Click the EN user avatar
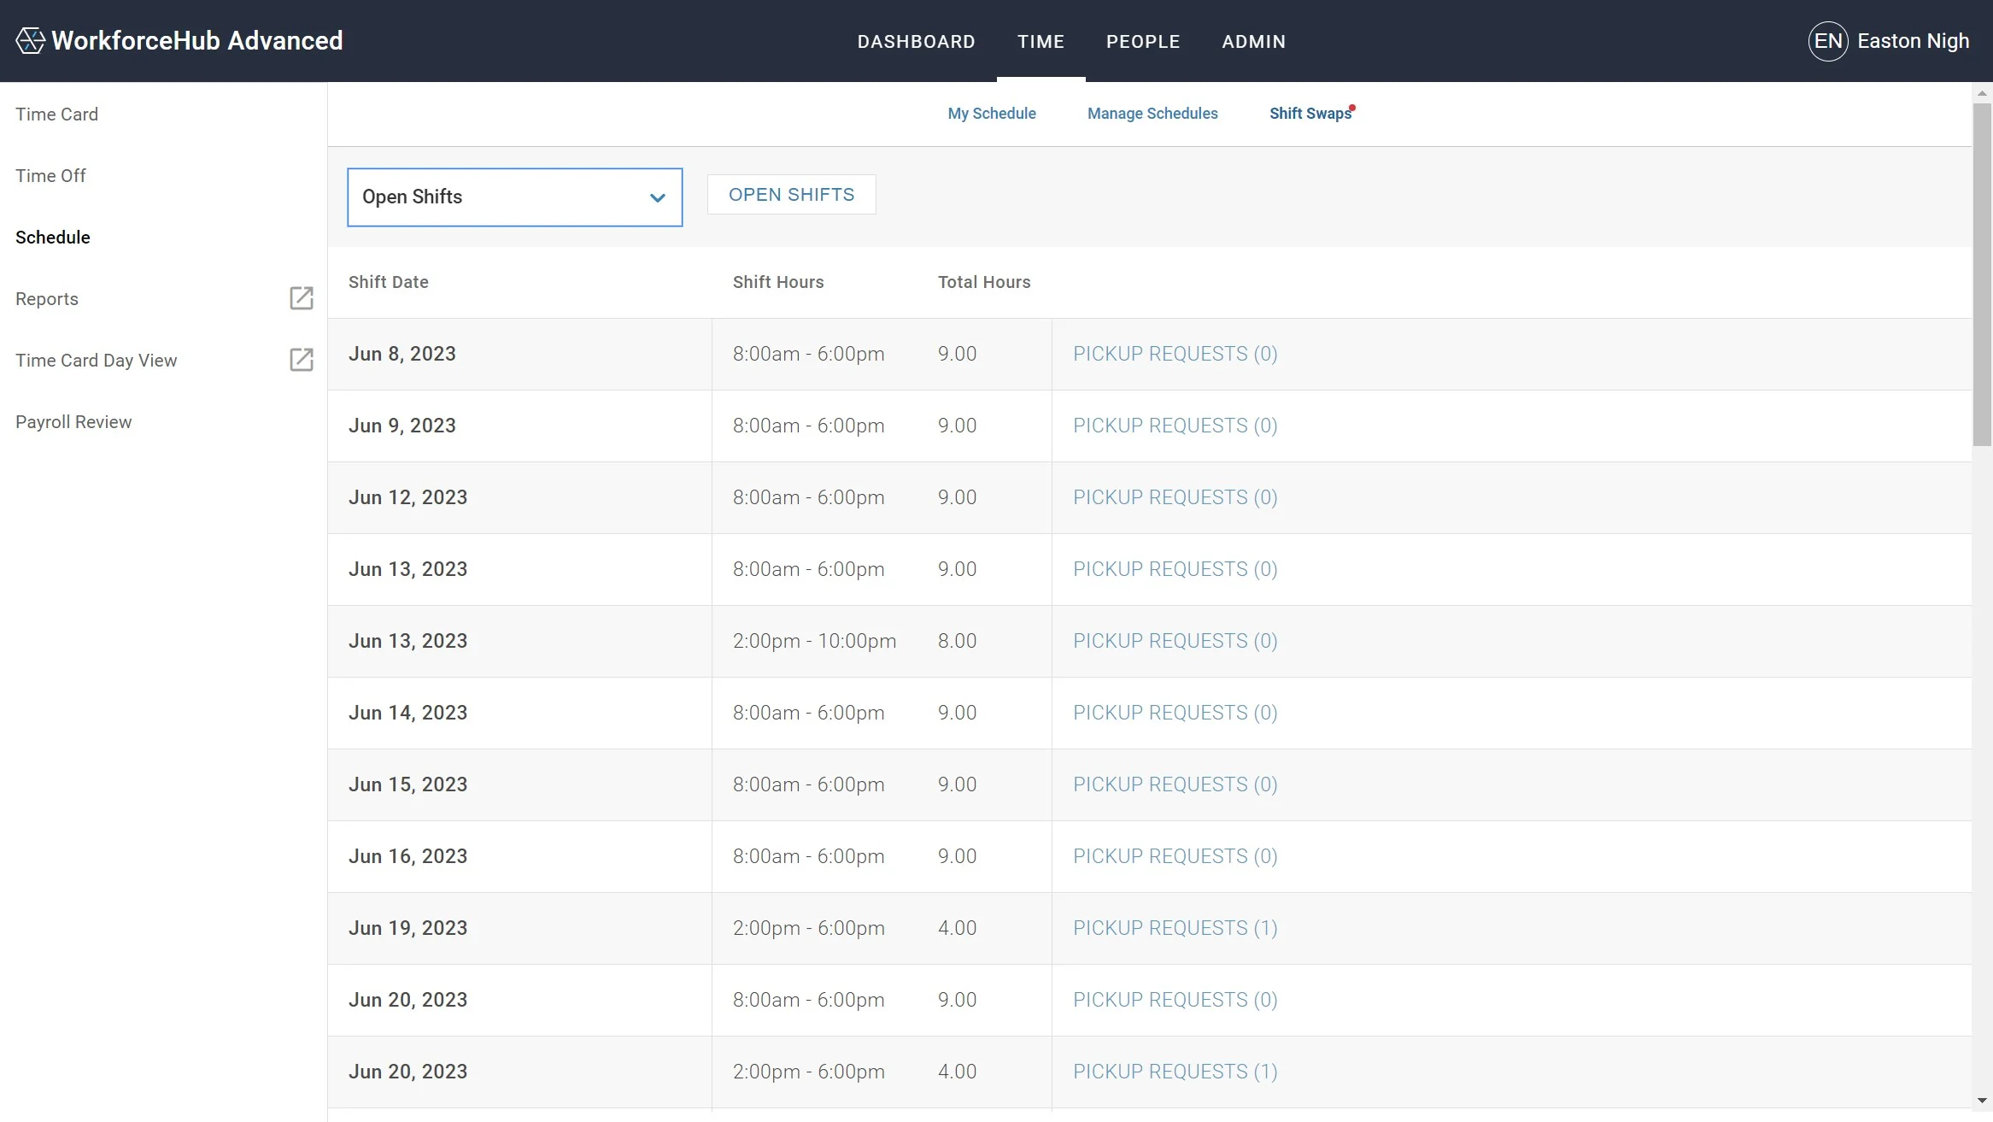1993x1122 pixels. coord(1828,41)
